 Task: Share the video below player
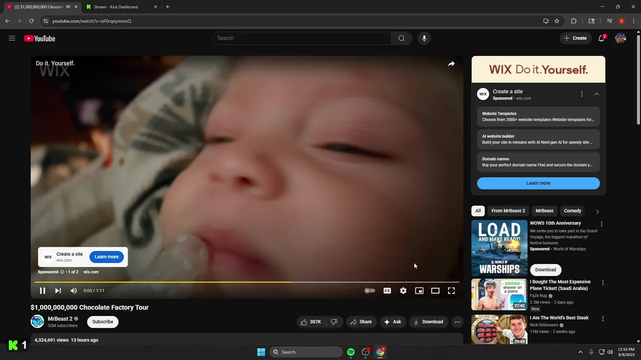pos(361,322)
